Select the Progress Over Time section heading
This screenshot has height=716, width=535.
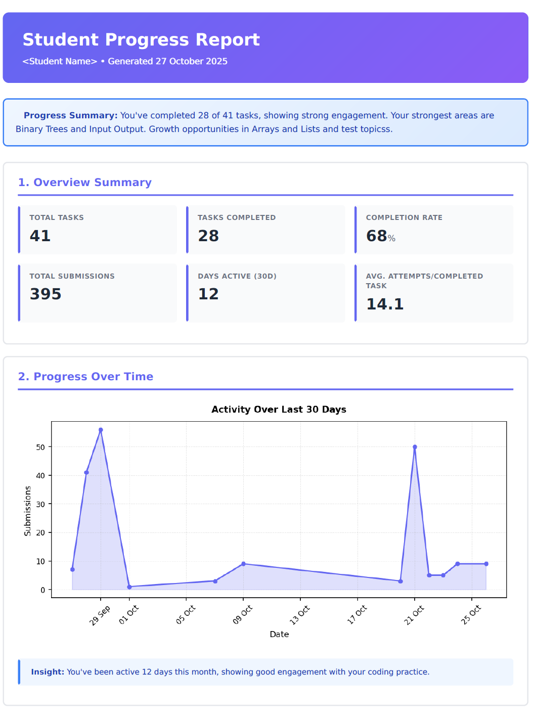86,377
